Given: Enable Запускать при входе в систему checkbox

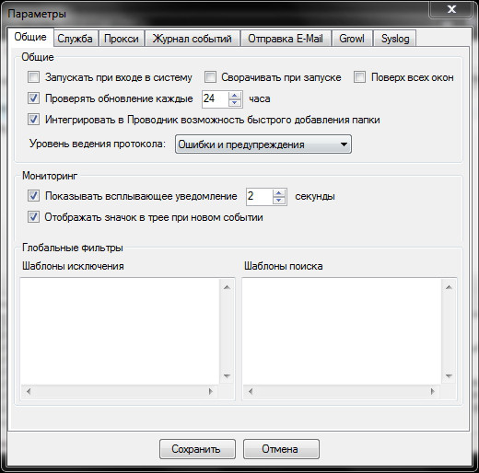Looking at the screenshot, I should pos(33,77).
